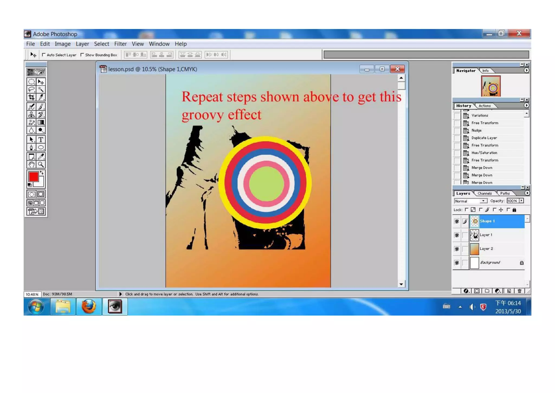Select the Ellipse shape tool
This screenshot has height=393, width=555.
[41, 147]
